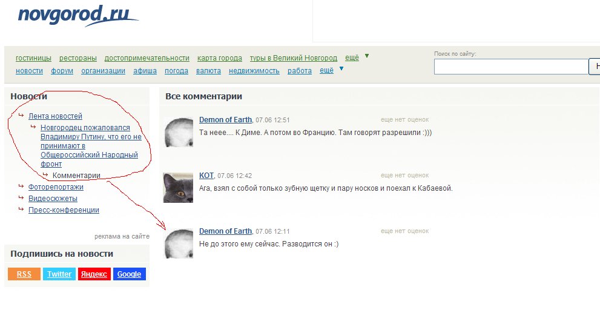This screenshot has height=310, width=600.
Task: Open the Лента новостей tree link
Action: click(x=55, y=116)
